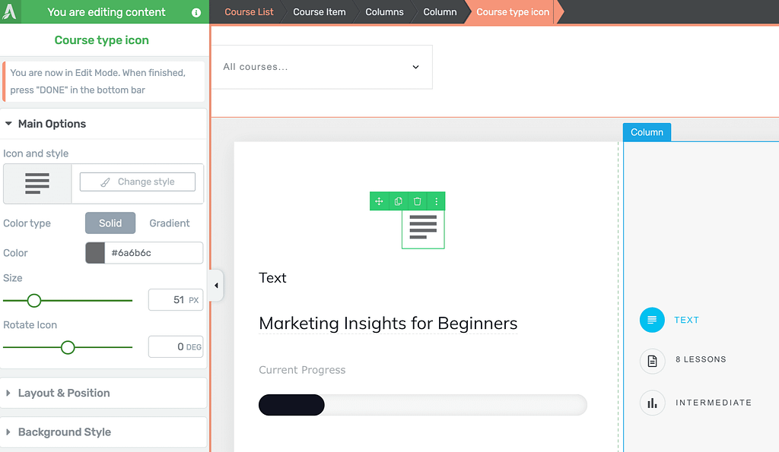Image resolution: width=779 pixels, height=452 pixels.
Task: Click the 8 Lessons document icon
Action: 652,361
